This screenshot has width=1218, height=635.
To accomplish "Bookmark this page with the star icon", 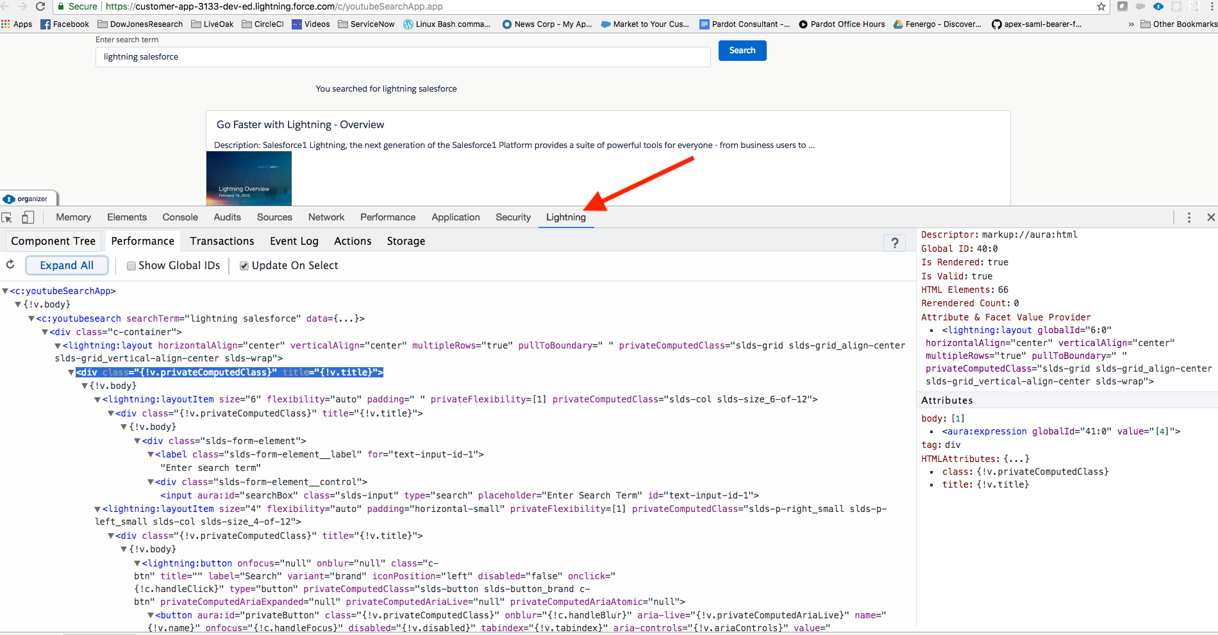I will (x=1101, y=6).
